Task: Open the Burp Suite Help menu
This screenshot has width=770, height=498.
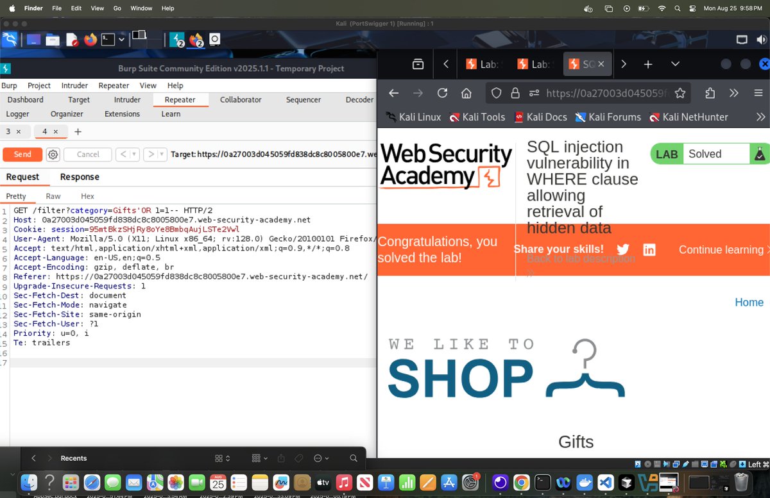Action: (x=175, y=85)
